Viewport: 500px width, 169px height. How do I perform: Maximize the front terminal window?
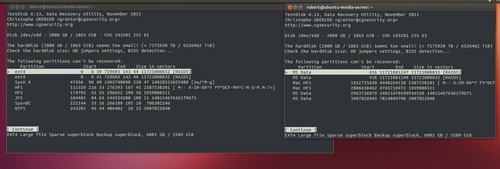(300, 7)
